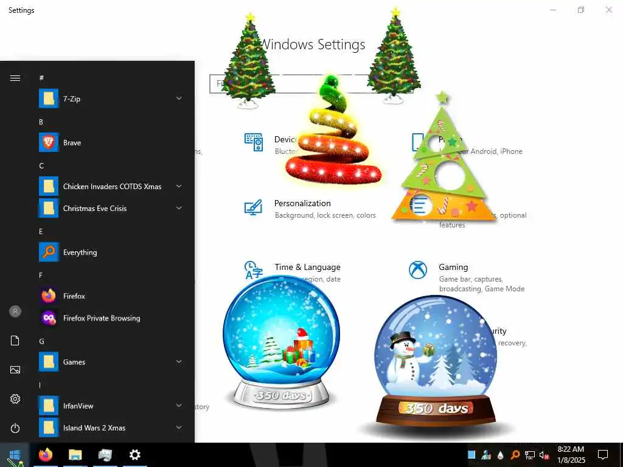
Task: Click the IrfanView folder icon
Action: [x=49, y=406]
